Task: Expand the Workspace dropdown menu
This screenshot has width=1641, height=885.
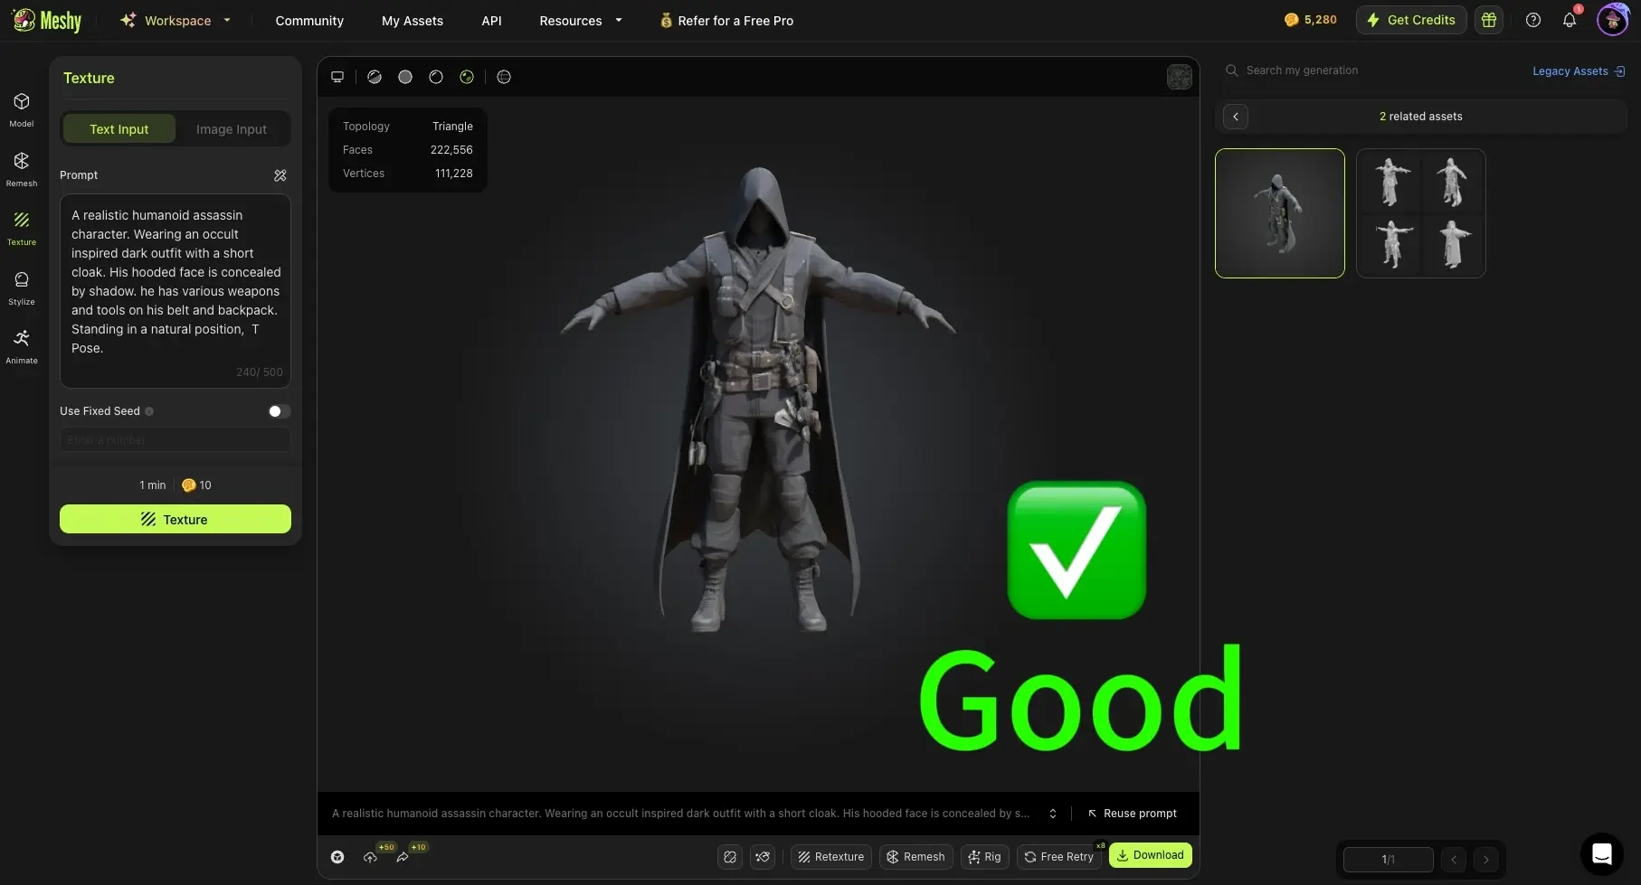Action: [176, 20]
